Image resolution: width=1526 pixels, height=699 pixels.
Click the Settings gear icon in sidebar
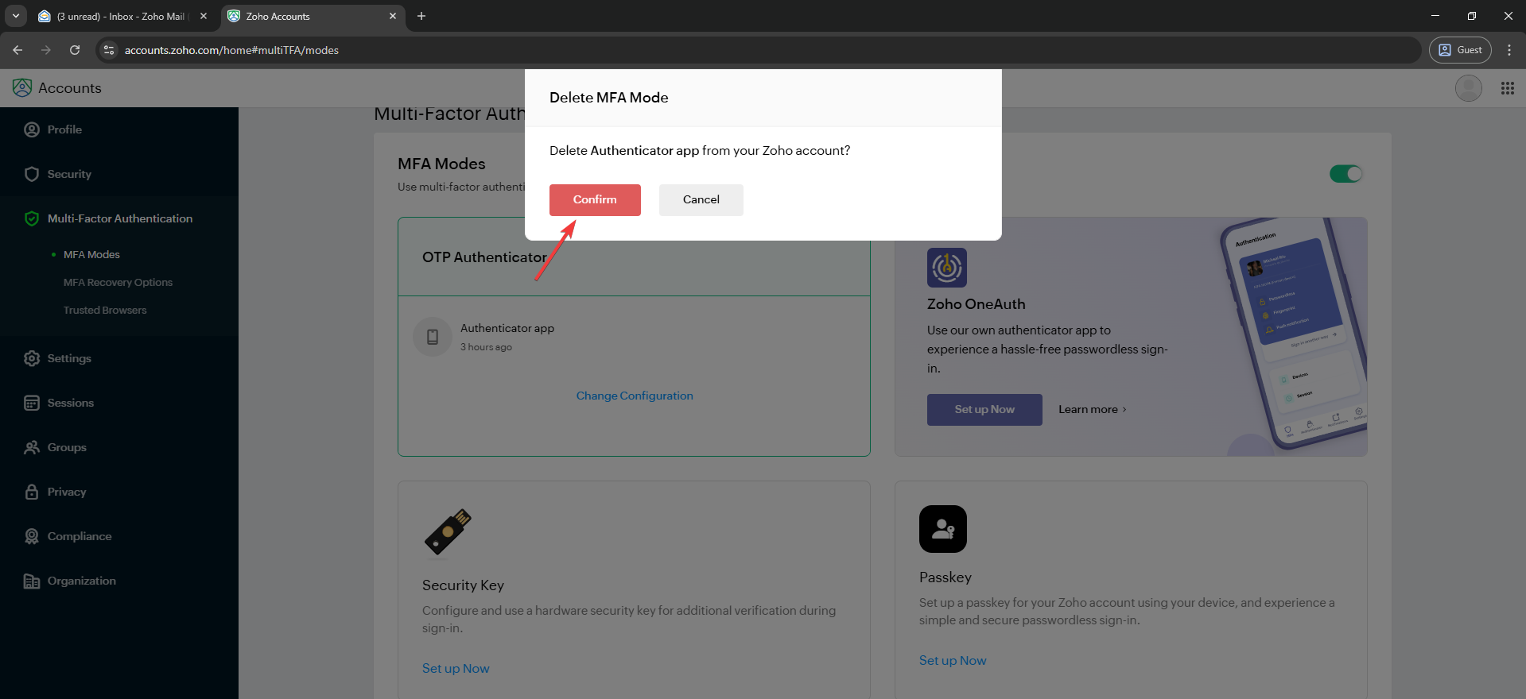(32, 358)
